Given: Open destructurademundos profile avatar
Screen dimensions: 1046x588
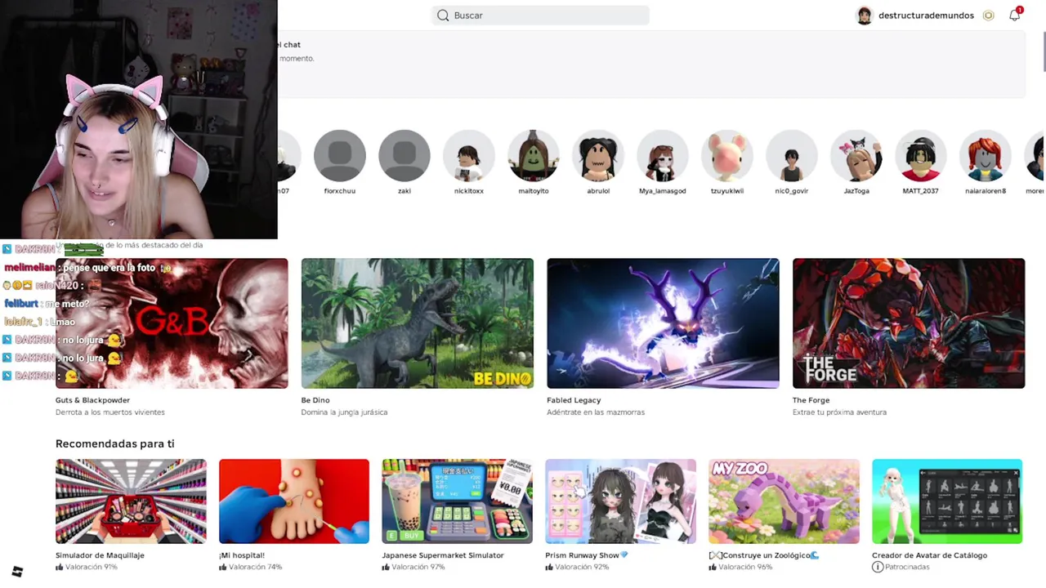Looking at the screenshot, I should tap(865, 16).
